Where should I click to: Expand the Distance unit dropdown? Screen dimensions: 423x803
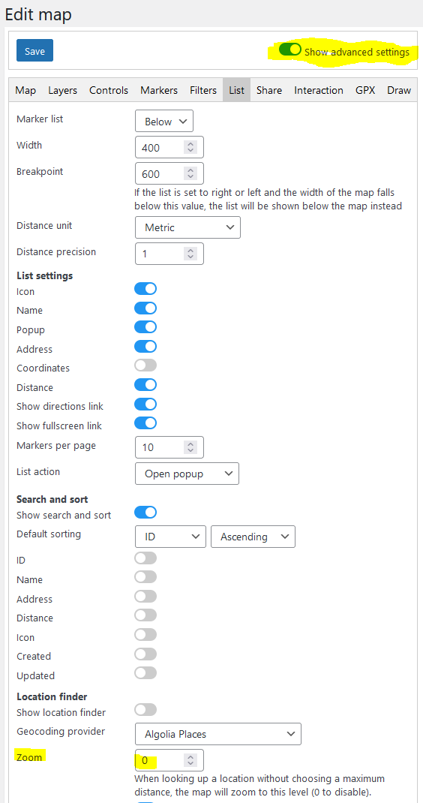tap(187, 227)
